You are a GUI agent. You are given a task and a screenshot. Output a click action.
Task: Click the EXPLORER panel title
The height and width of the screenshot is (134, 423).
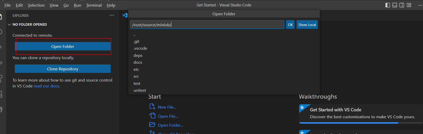(x=20, y=16)
